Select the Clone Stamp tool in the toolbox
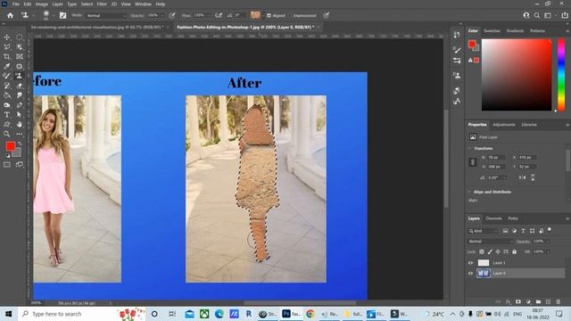Viewport: 571px width, 321px height. [20, 76]
